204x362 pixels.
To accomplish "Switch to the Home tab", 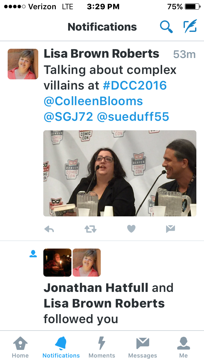I will (20, 347).
